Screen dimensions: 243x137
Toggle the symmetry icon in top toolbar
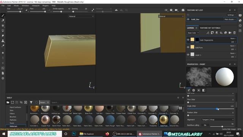click(x=116, y=10)
